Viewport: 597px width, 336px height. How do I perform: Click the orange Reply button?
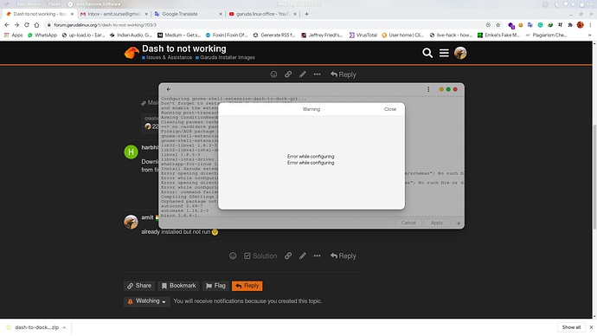pyautogui.click(x=247, y=286)
